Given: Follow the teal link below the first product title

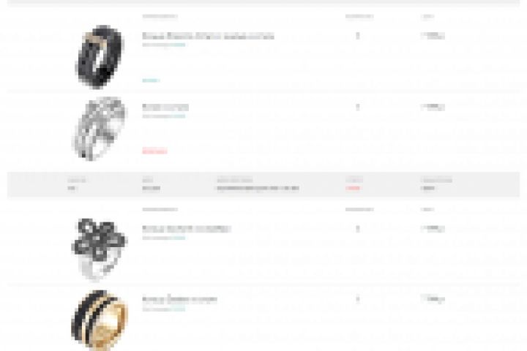Looking at the screenshot, I should click(x=179, y=45).
